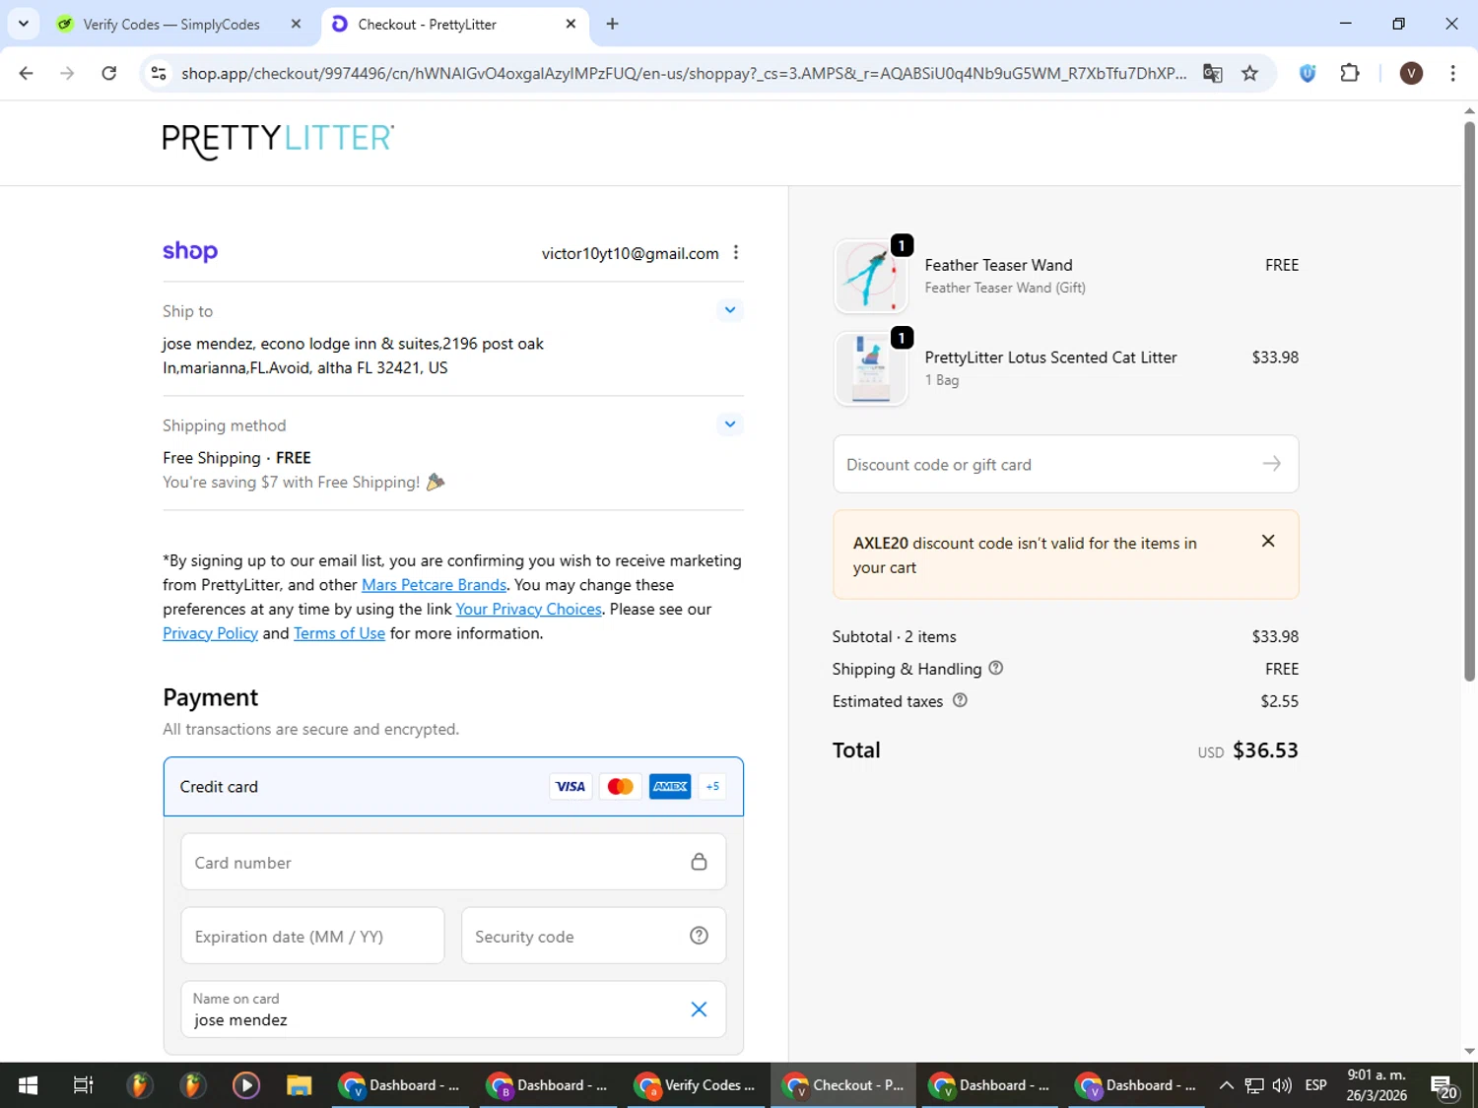1478x1108 pixels.
Task: Open the network icon in system tray
Action: pos(1253,1085)
